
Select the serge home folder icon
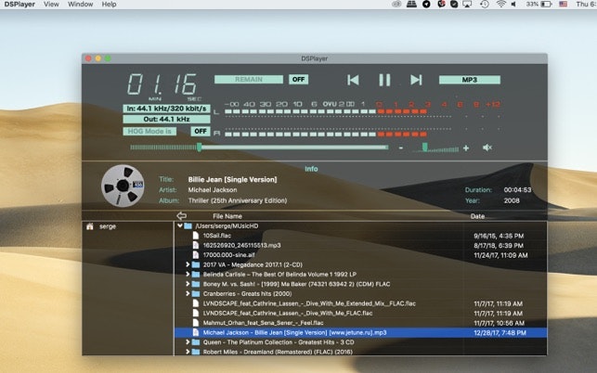[x=90, y=226]
